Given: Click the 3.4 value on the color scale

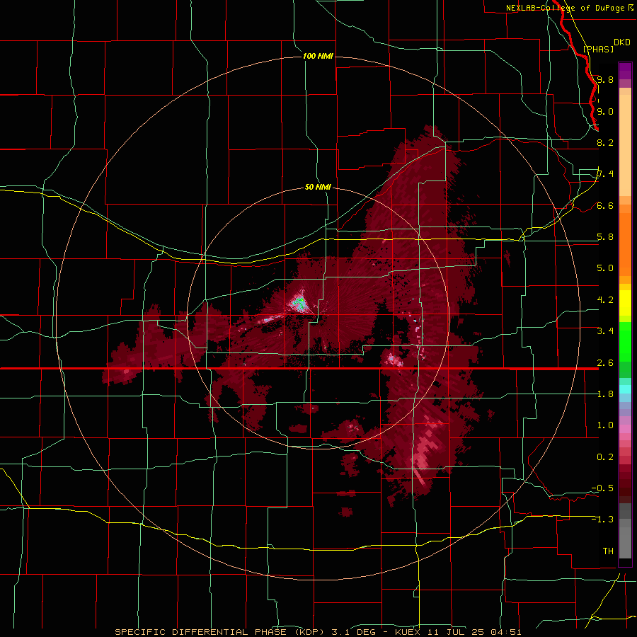Looking at the screenshot, I should pos(605,331).
